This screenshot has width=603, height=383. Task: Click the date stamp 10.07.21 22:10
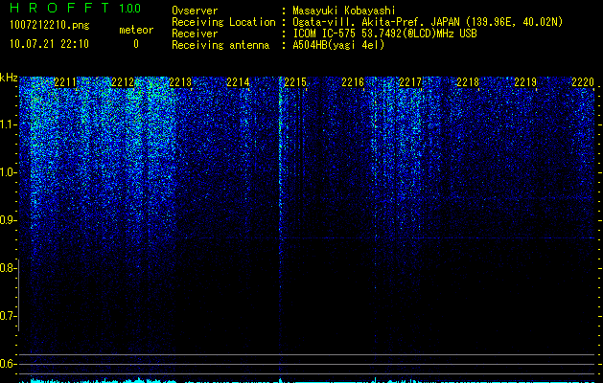tap(49, 44)
